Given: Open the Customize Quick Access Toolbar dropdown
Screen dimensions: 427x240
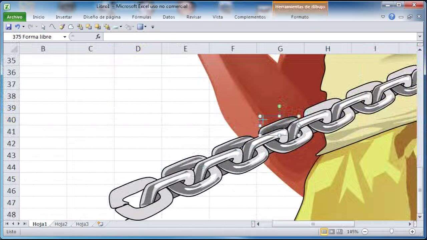Looking at the screenshot, I should pyautogui.click(x=153, y=27).
